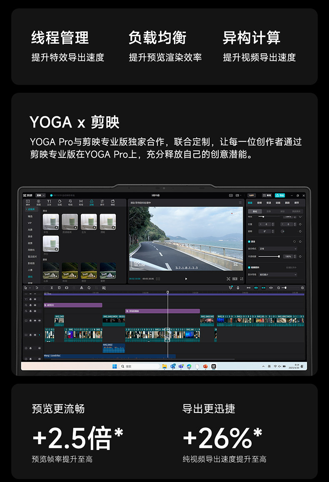Open the 模板 templates panel icon
329x482 pixels.
[113, 202]
